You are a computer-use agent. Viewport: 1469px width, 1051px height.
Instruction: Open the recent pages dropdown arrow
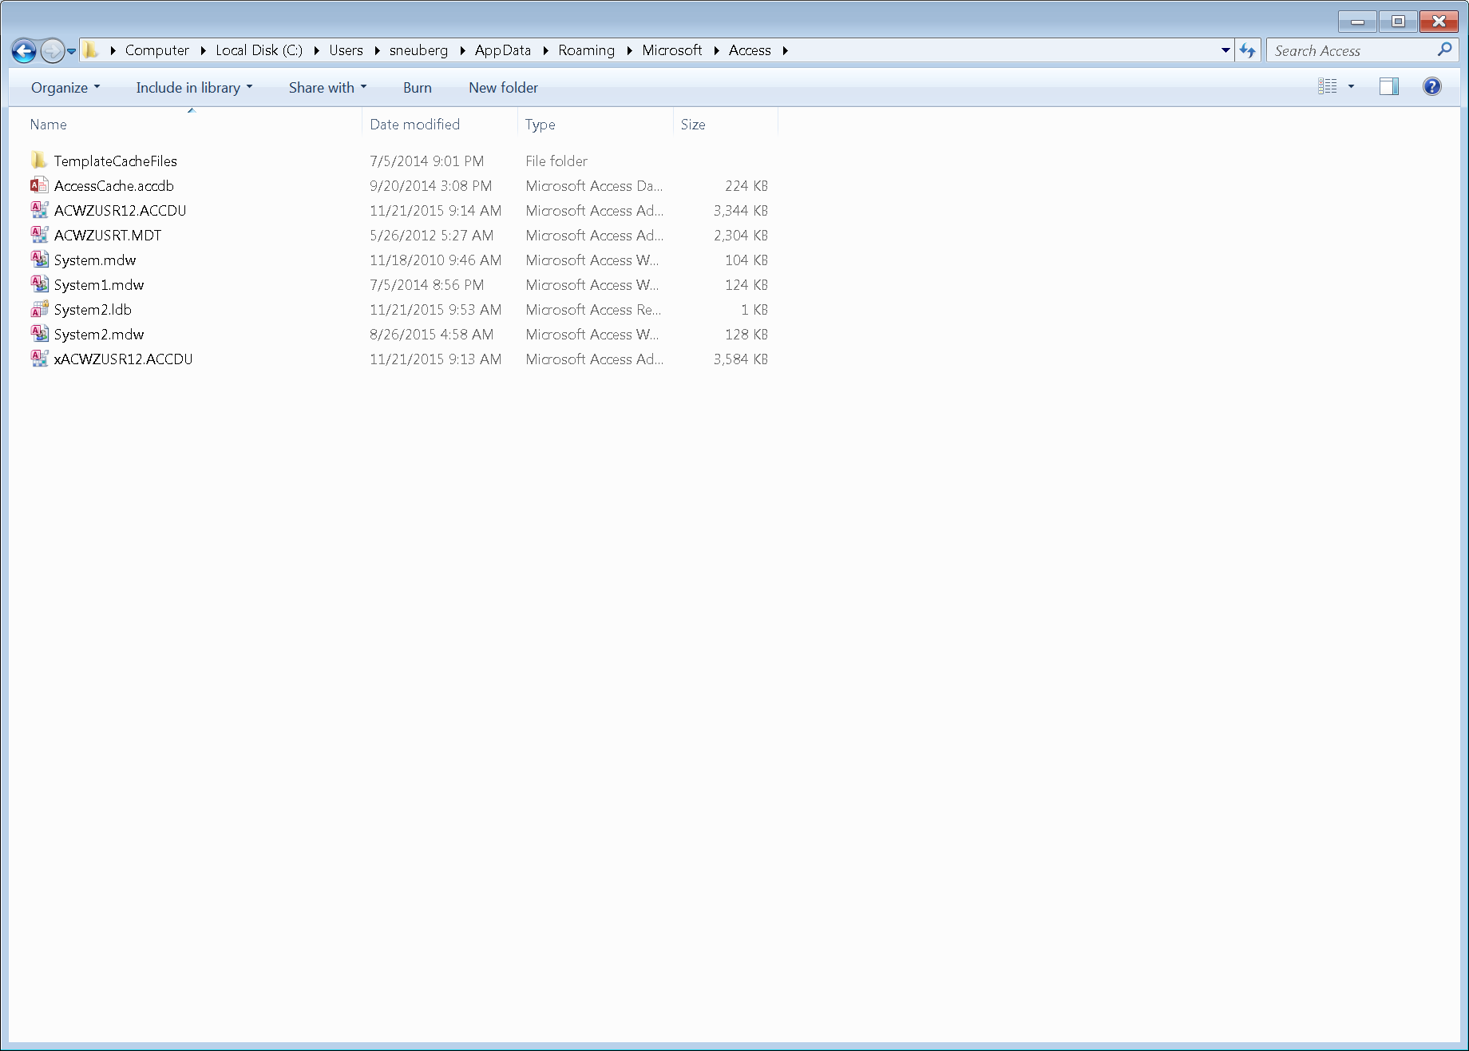click(x=71, y=51)
